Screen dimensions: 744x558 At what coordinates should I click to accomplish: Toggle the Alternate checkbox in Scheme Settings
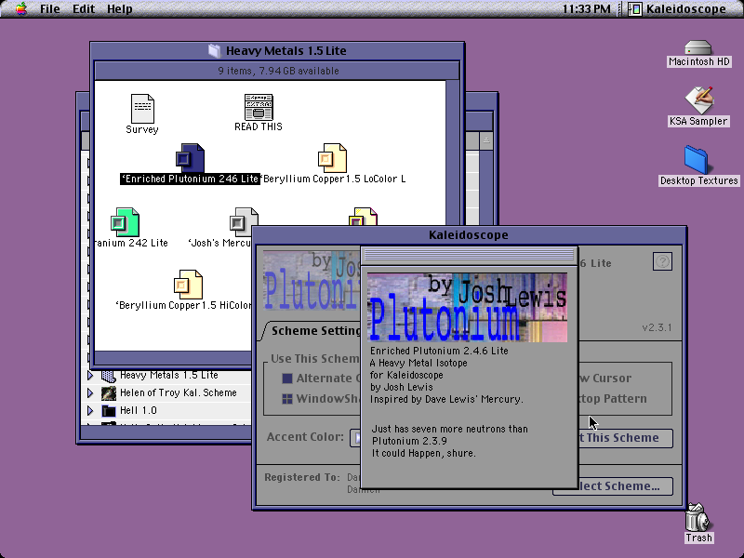(x=287, y=379)
